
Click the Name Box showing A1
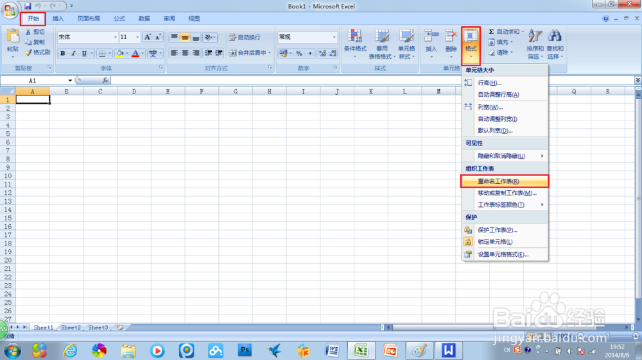33,81
